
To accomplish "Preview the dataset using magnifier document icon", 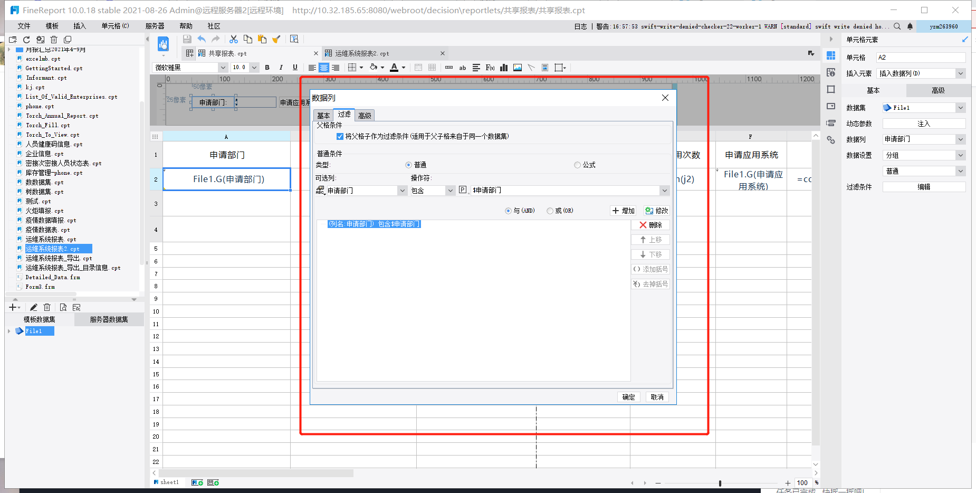I will tap(63, 307).
